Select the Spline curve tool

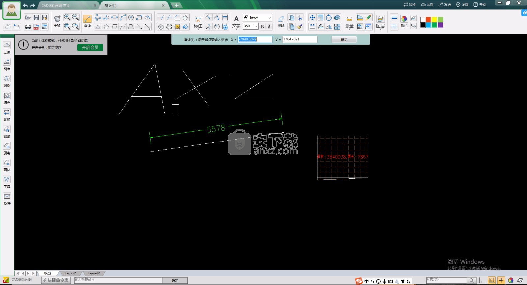[123, 27]
